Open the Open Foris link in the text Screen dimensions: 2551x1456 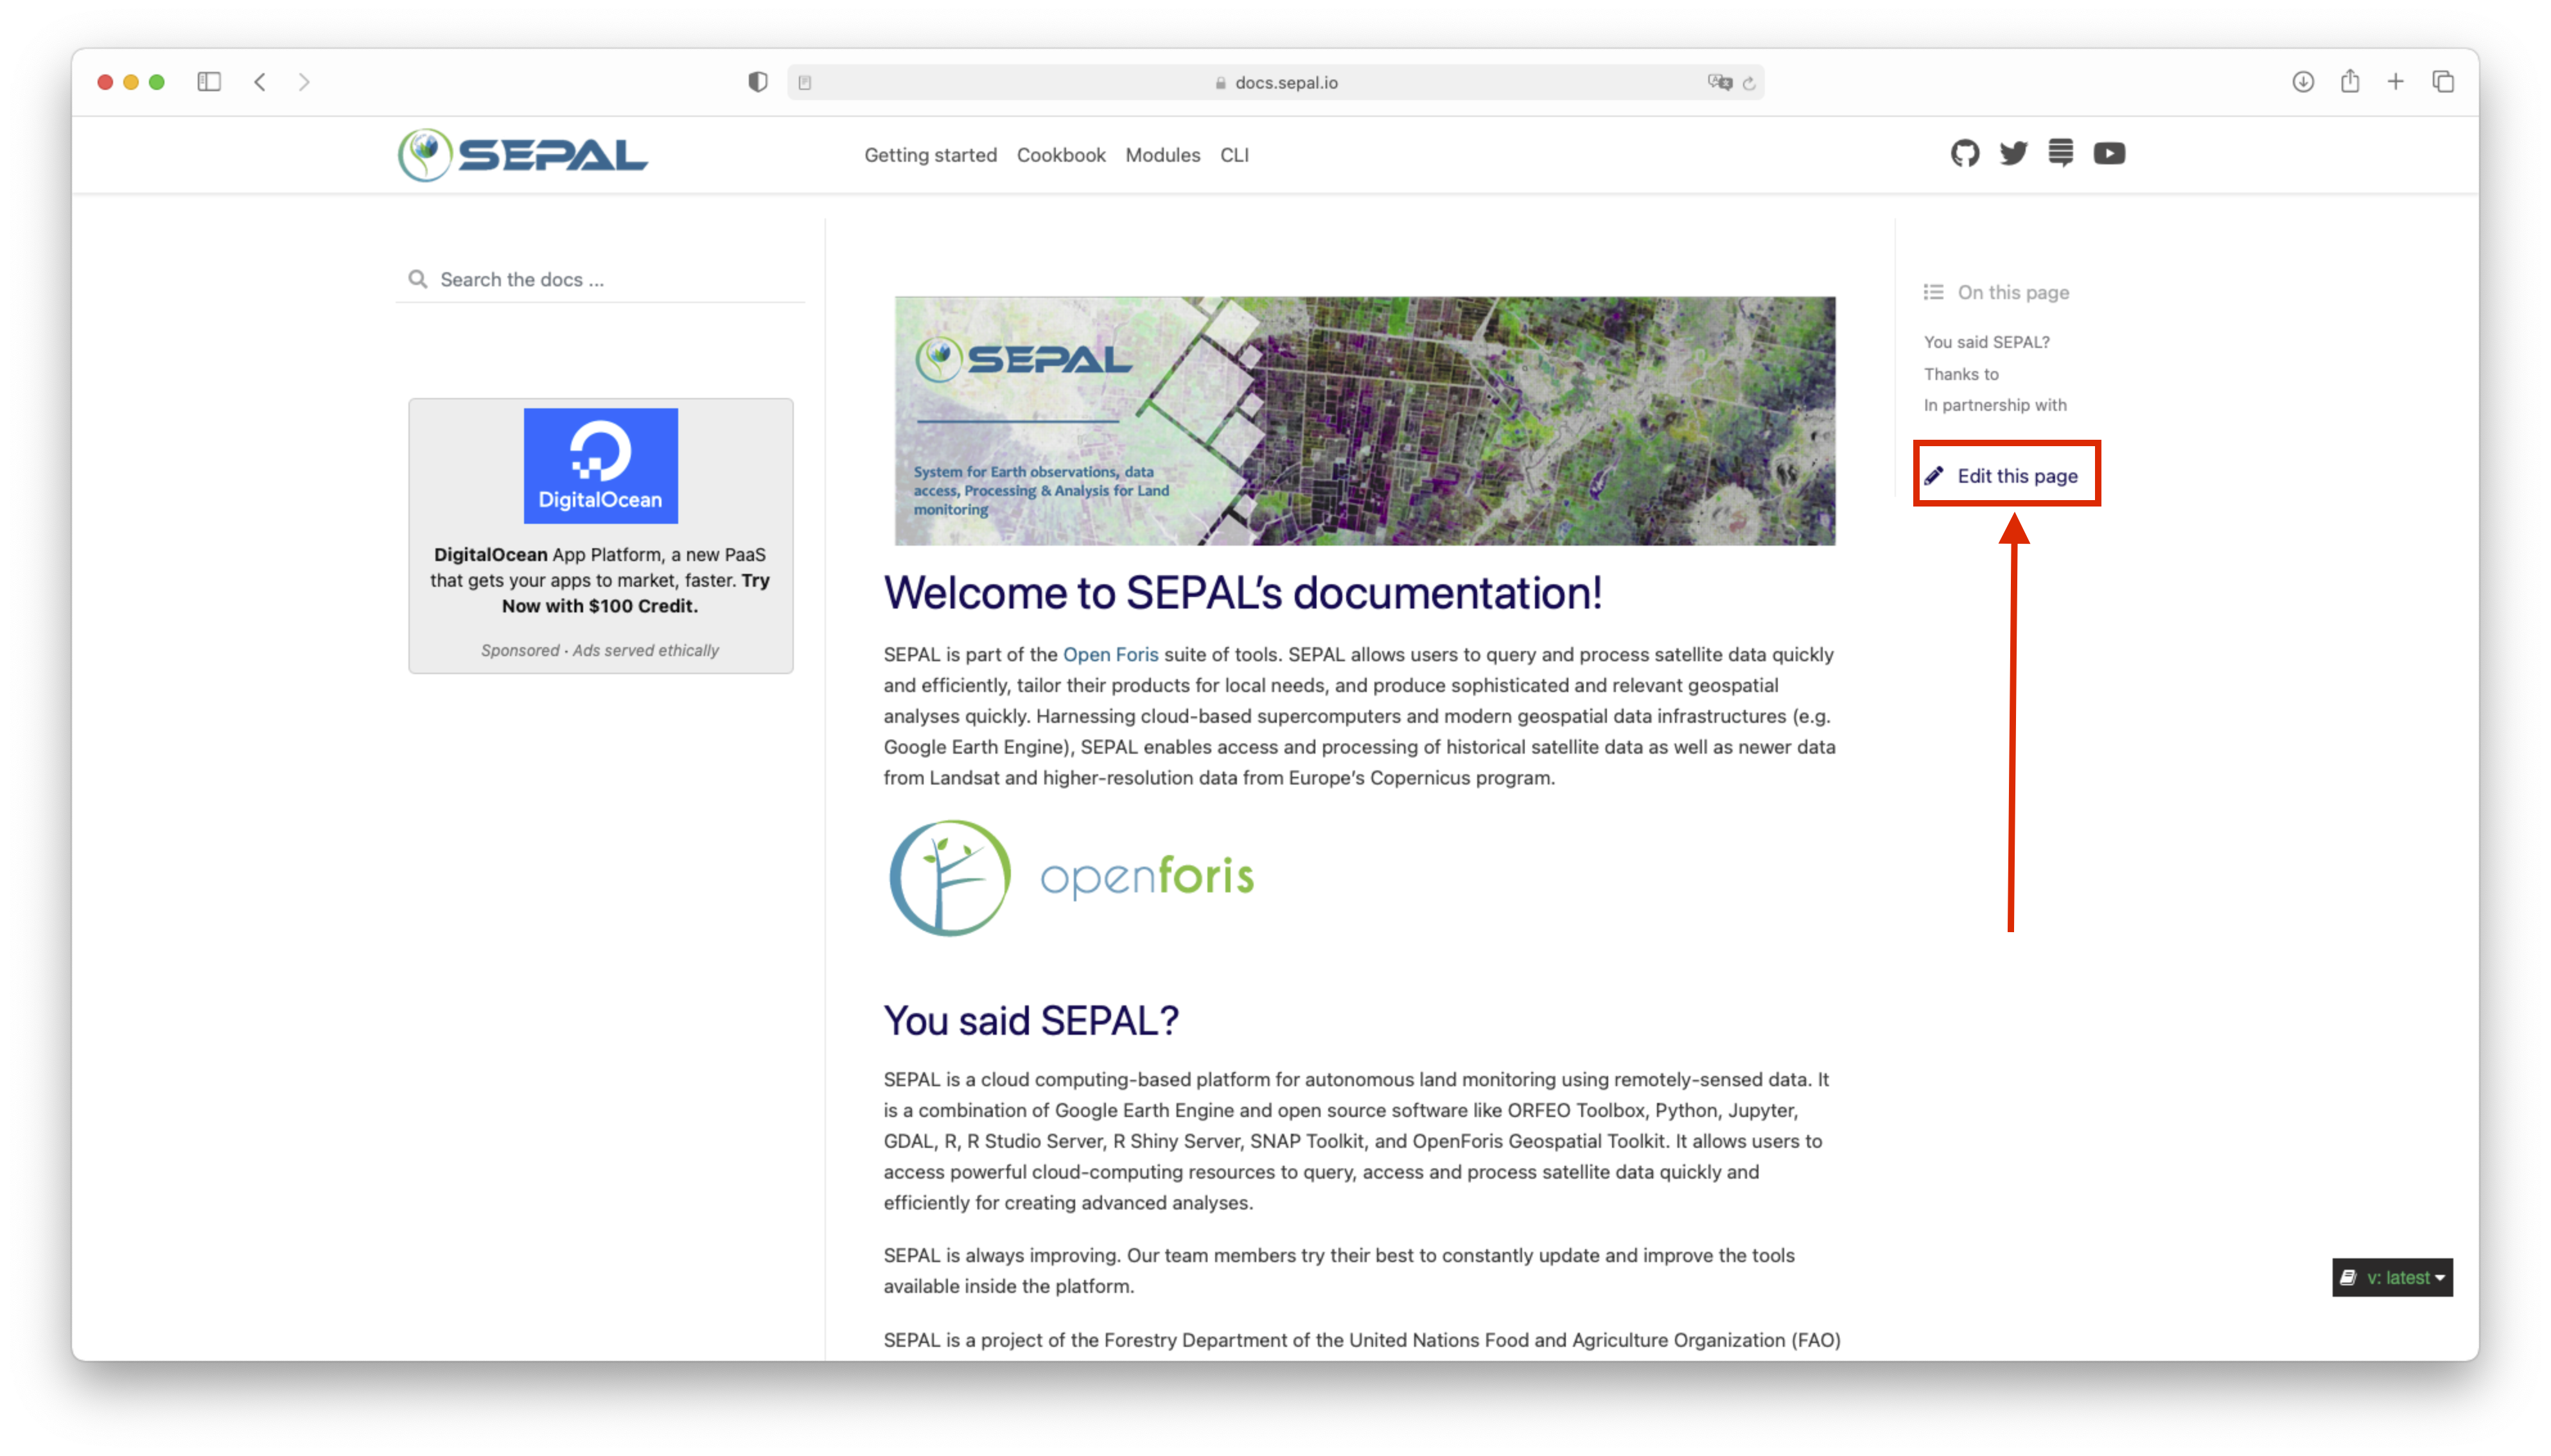1110,654
